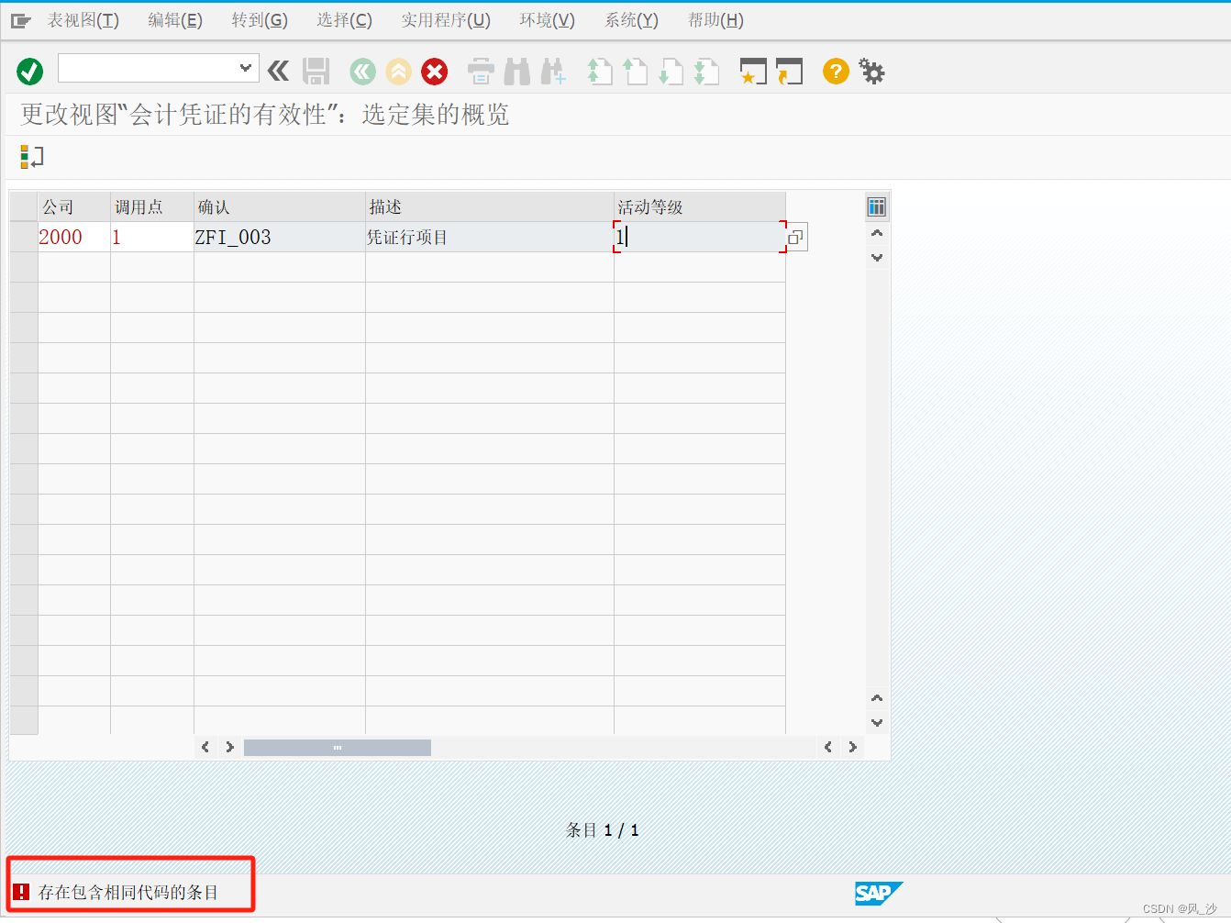Click the Find Next binoculars-plus icon
The width and height of the screenshot is (1231, 923).
(x=553, y=72)
